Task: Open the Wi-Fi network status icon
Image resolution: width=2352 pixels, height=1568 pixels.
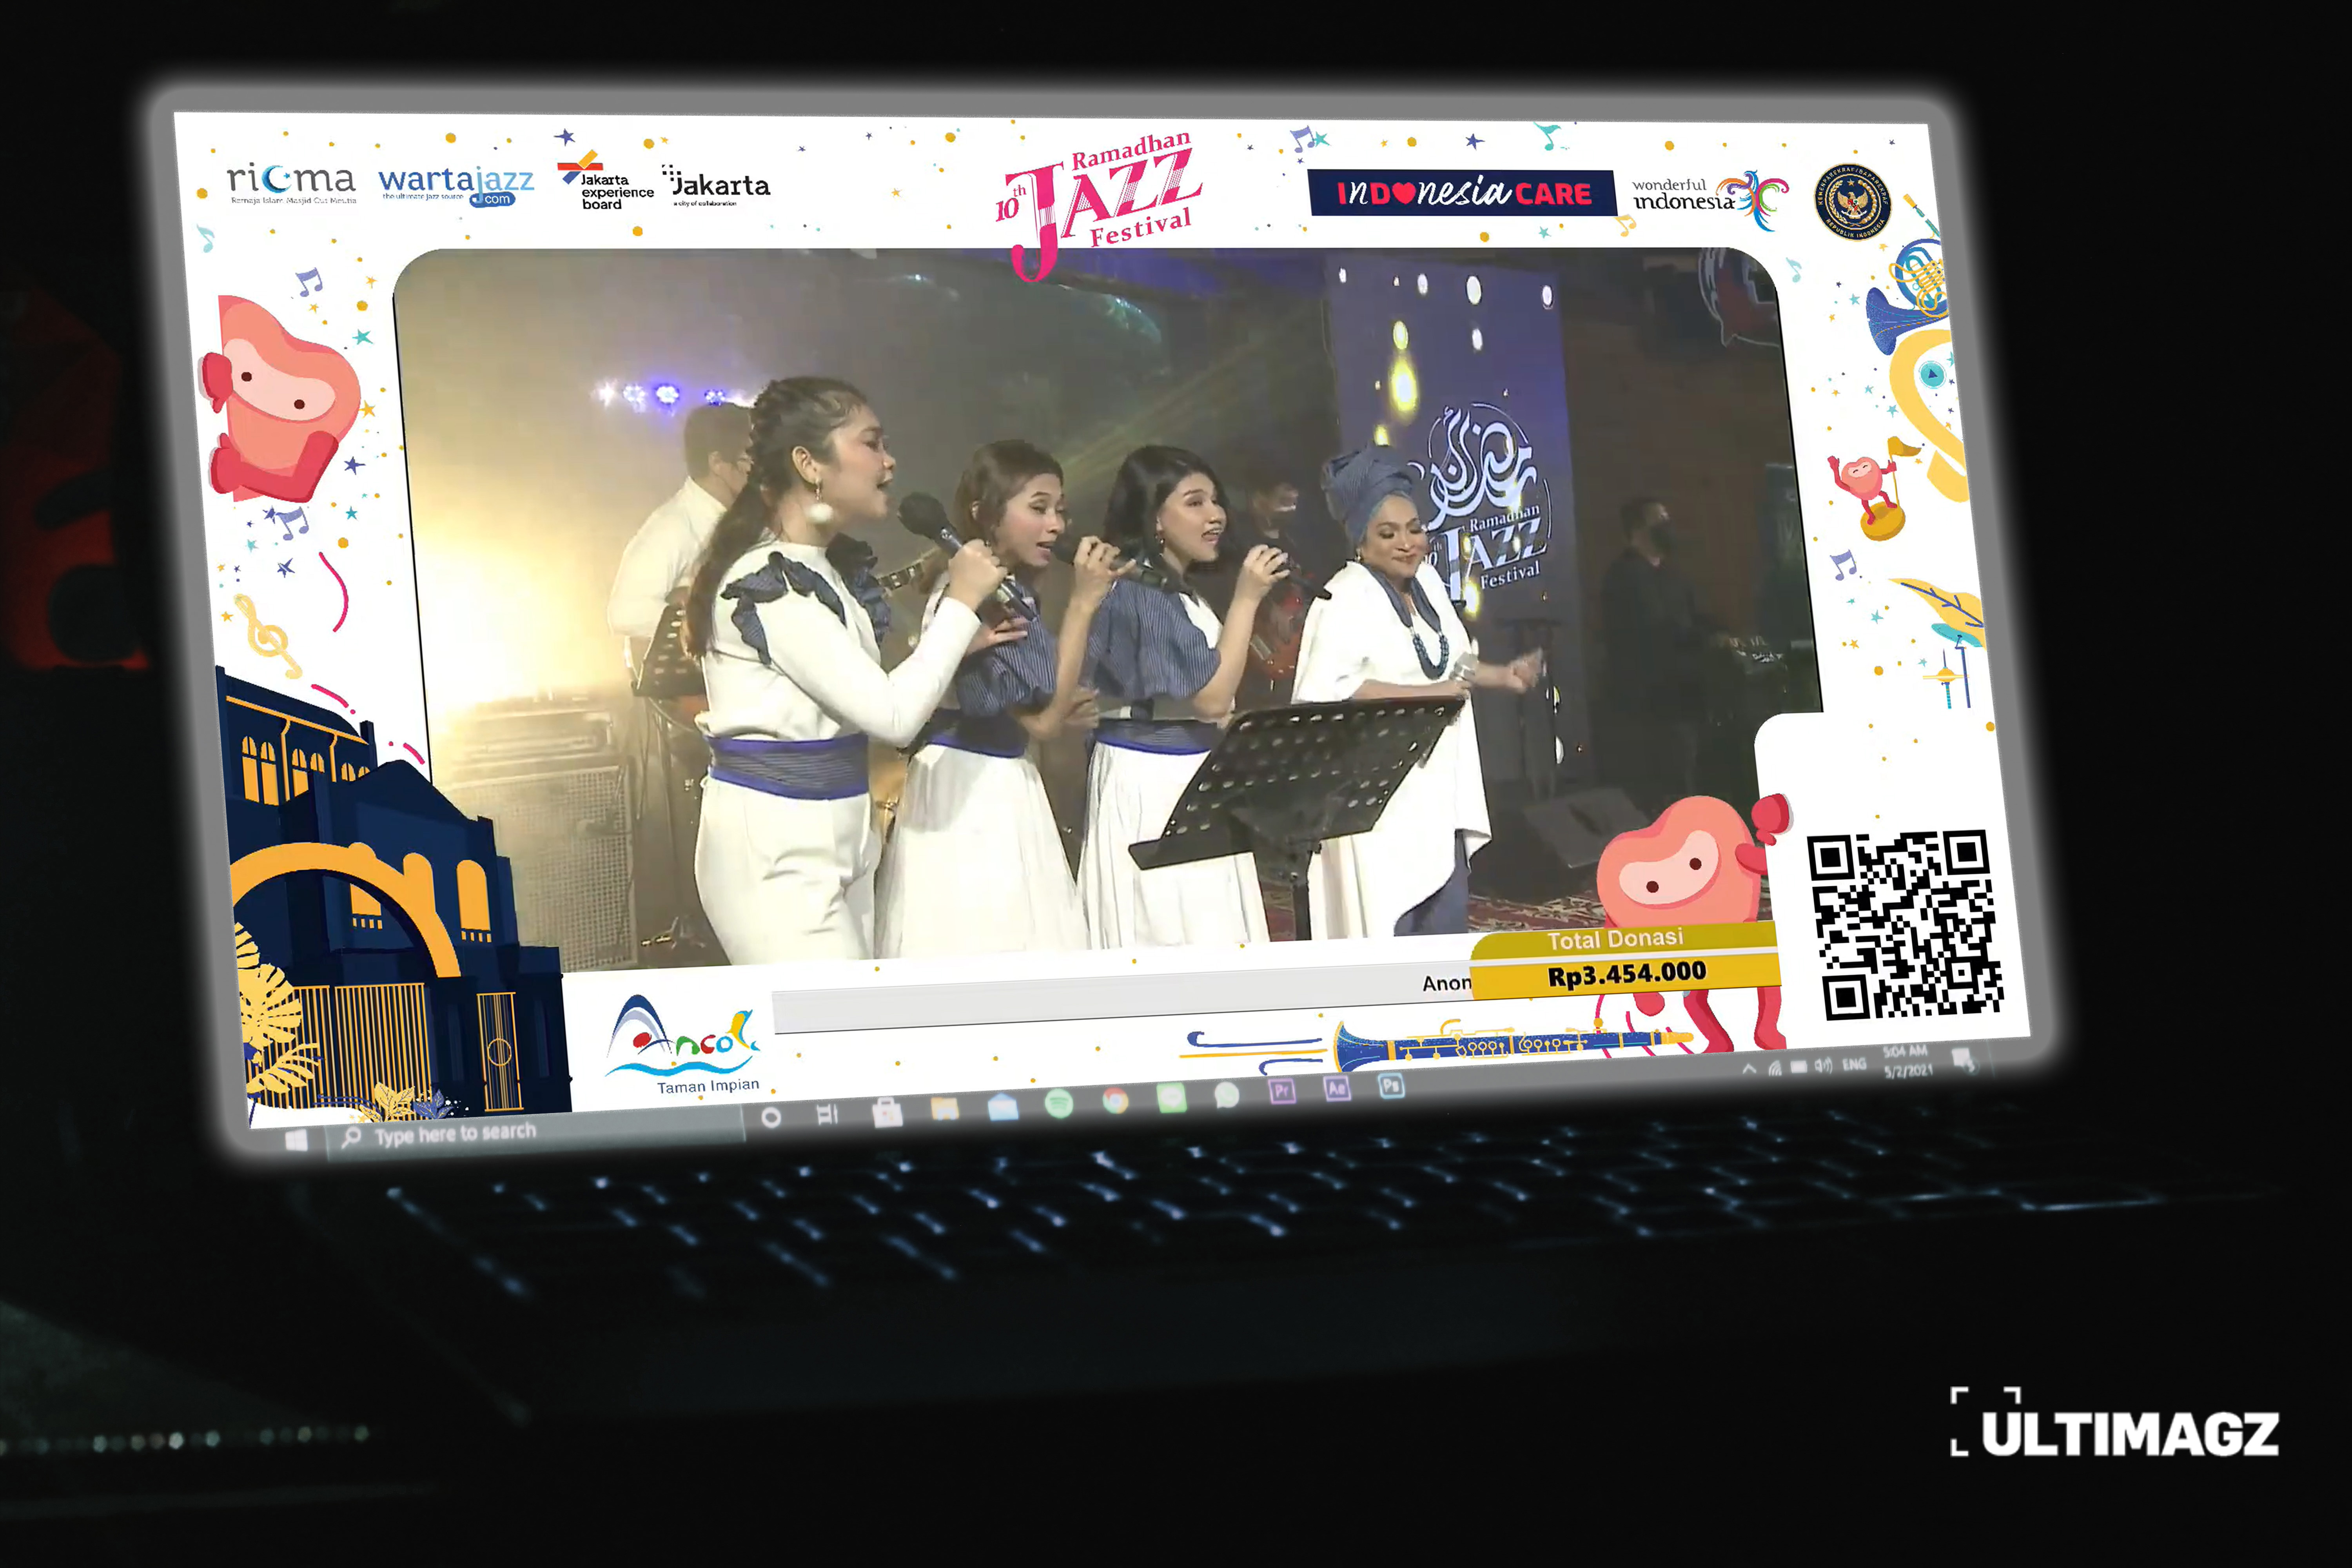Action: (x=1775, y=1068)
